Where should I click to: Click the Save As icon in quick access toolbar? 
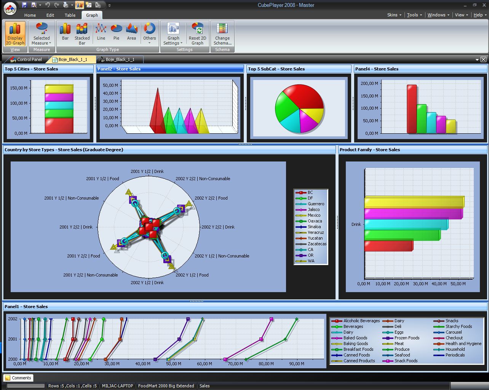point(34,5)
